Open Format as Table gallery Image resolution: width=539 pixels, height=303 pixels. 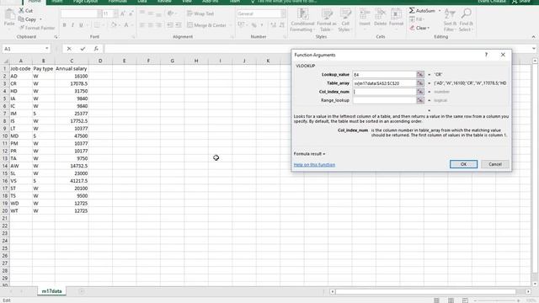327,20
